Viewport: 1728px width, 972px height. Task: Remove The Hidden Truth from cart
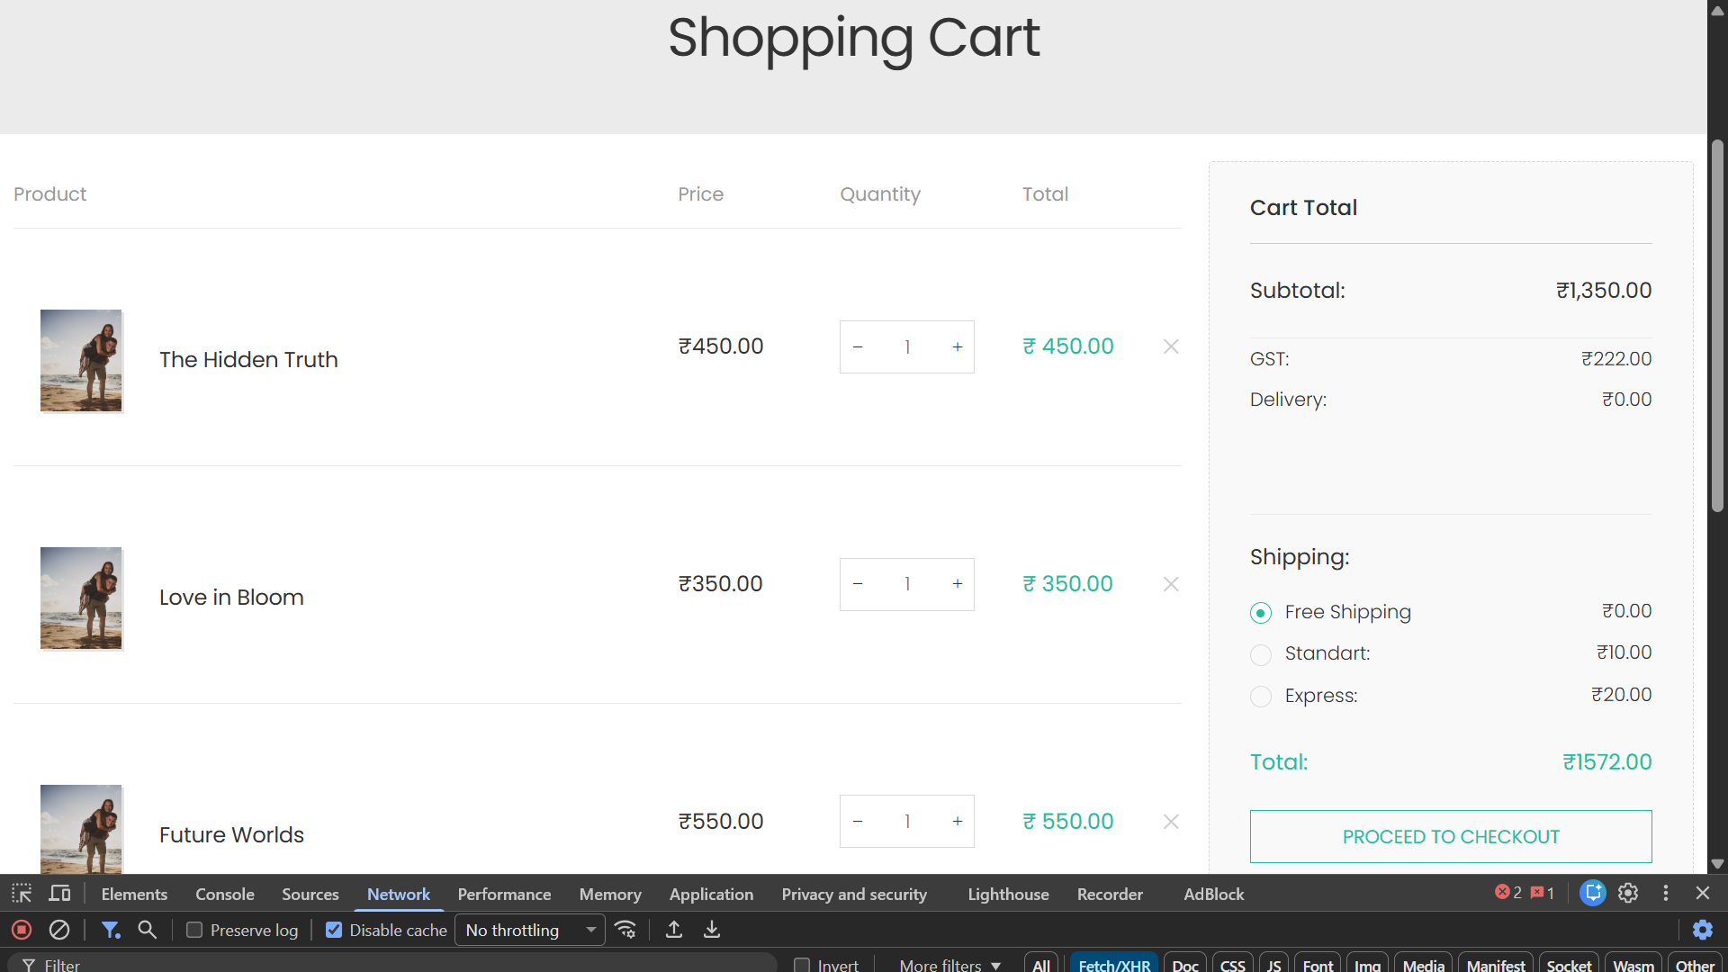[1171, 346]
